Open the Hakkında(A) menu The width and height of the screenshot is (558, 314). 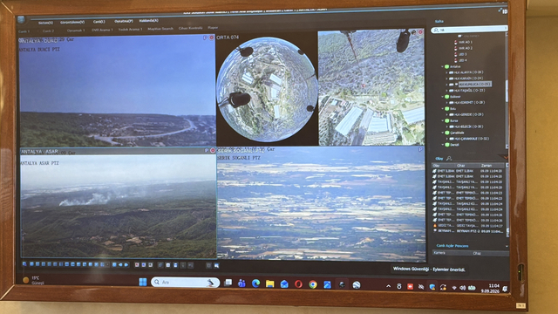[x=149, y=21]
